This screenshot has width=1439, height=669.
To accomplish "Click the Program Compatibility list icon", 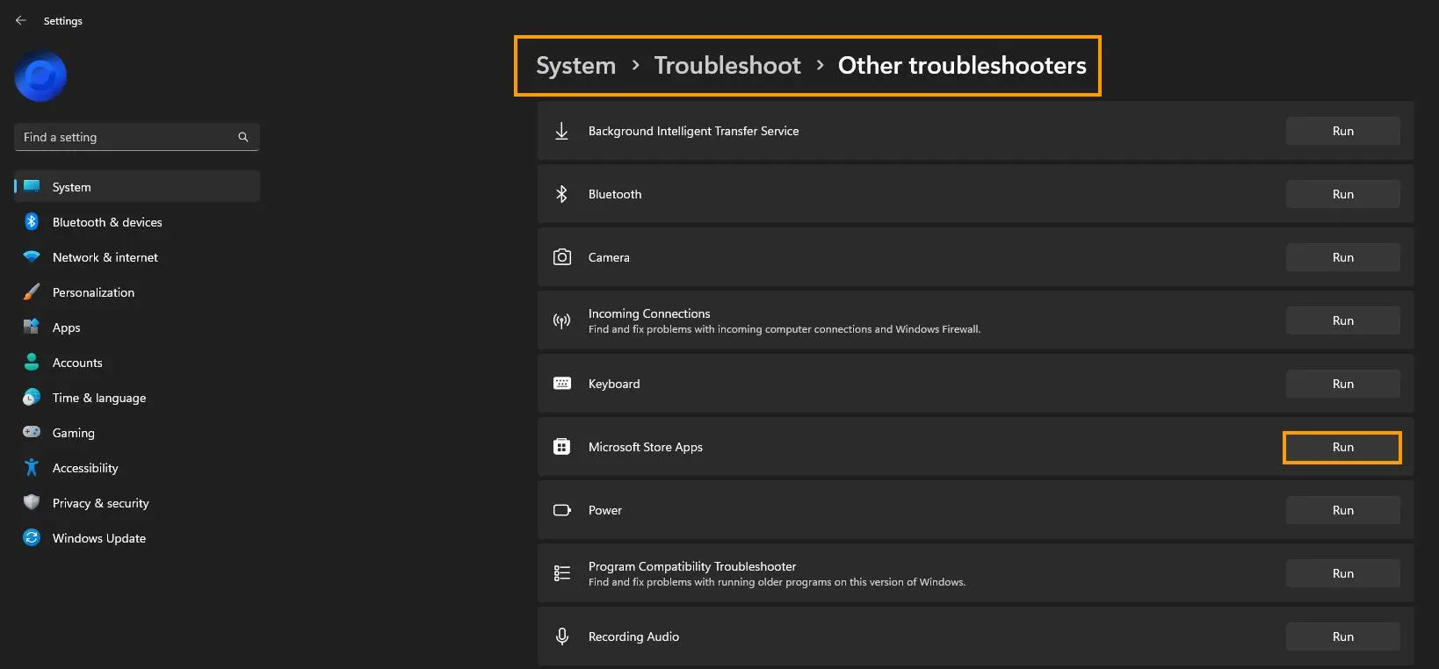I will (562, 573).
